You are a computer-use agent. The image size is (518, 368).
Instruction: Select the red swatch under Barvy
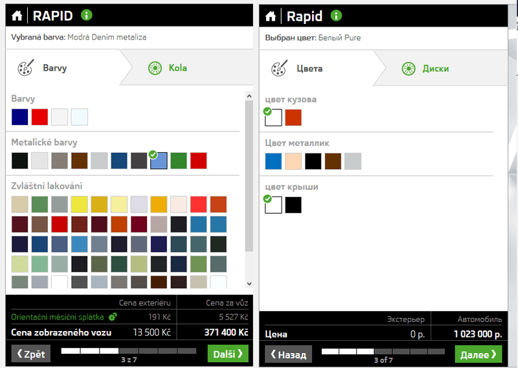[x=39, y=117]
